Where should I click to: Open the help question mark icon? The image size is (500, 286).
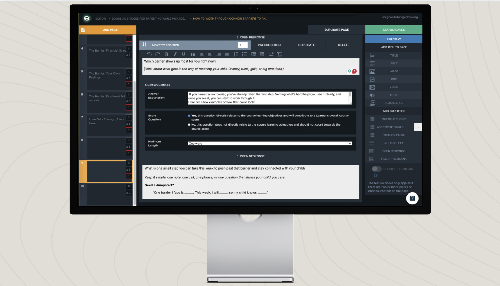(x=412, y=198)
